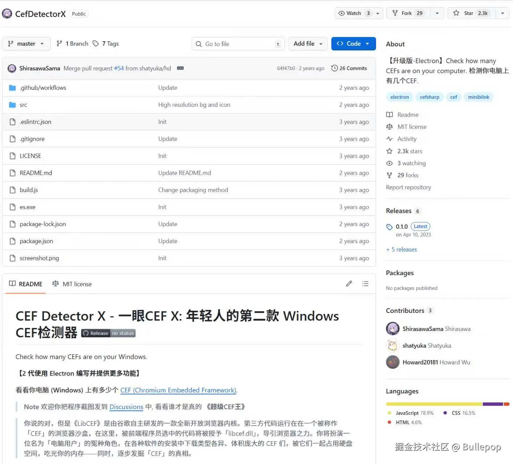Open the Discussions link
Image resolution: width=513 pixels, height=464 pixels.
pos(126,407)
